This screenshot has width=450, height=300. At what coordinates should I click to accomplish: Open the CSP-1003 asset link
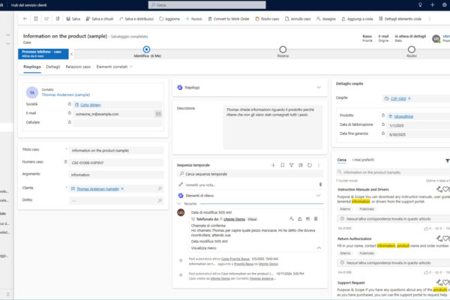tap(398, 99)
